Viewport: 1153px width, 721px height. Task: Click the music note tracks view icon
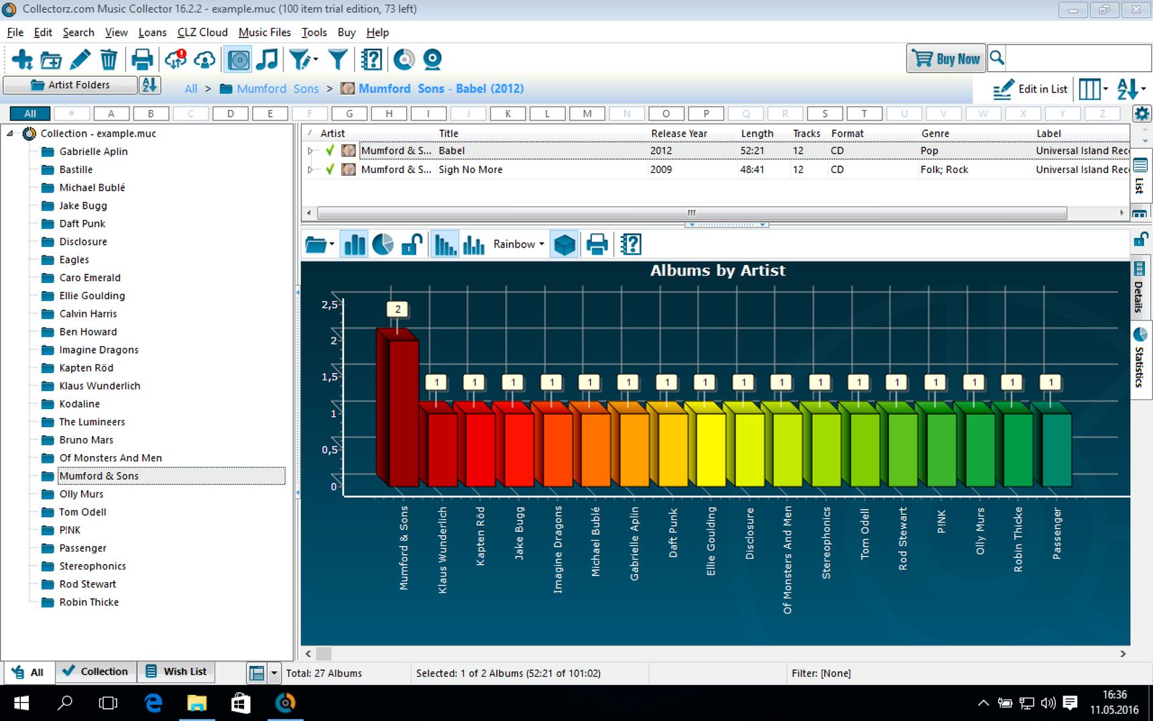pos(267,60)
